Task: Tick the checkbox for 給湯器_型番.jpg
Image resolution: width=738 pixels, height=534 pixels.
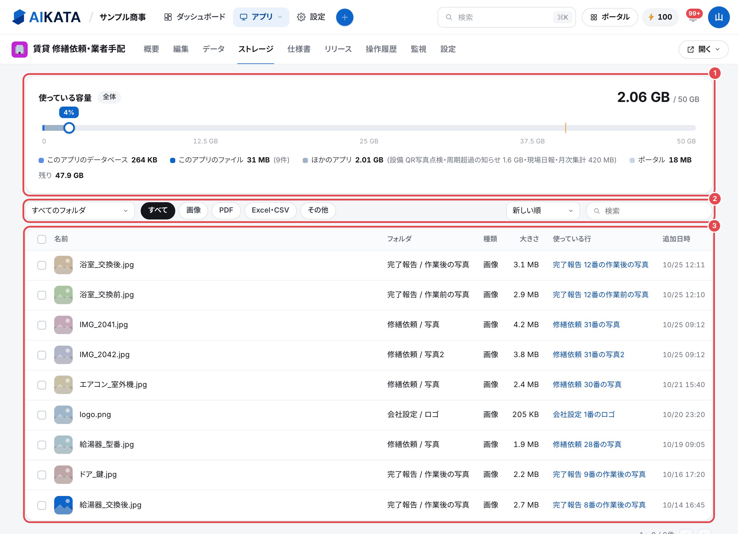Action: coord(42,445)
